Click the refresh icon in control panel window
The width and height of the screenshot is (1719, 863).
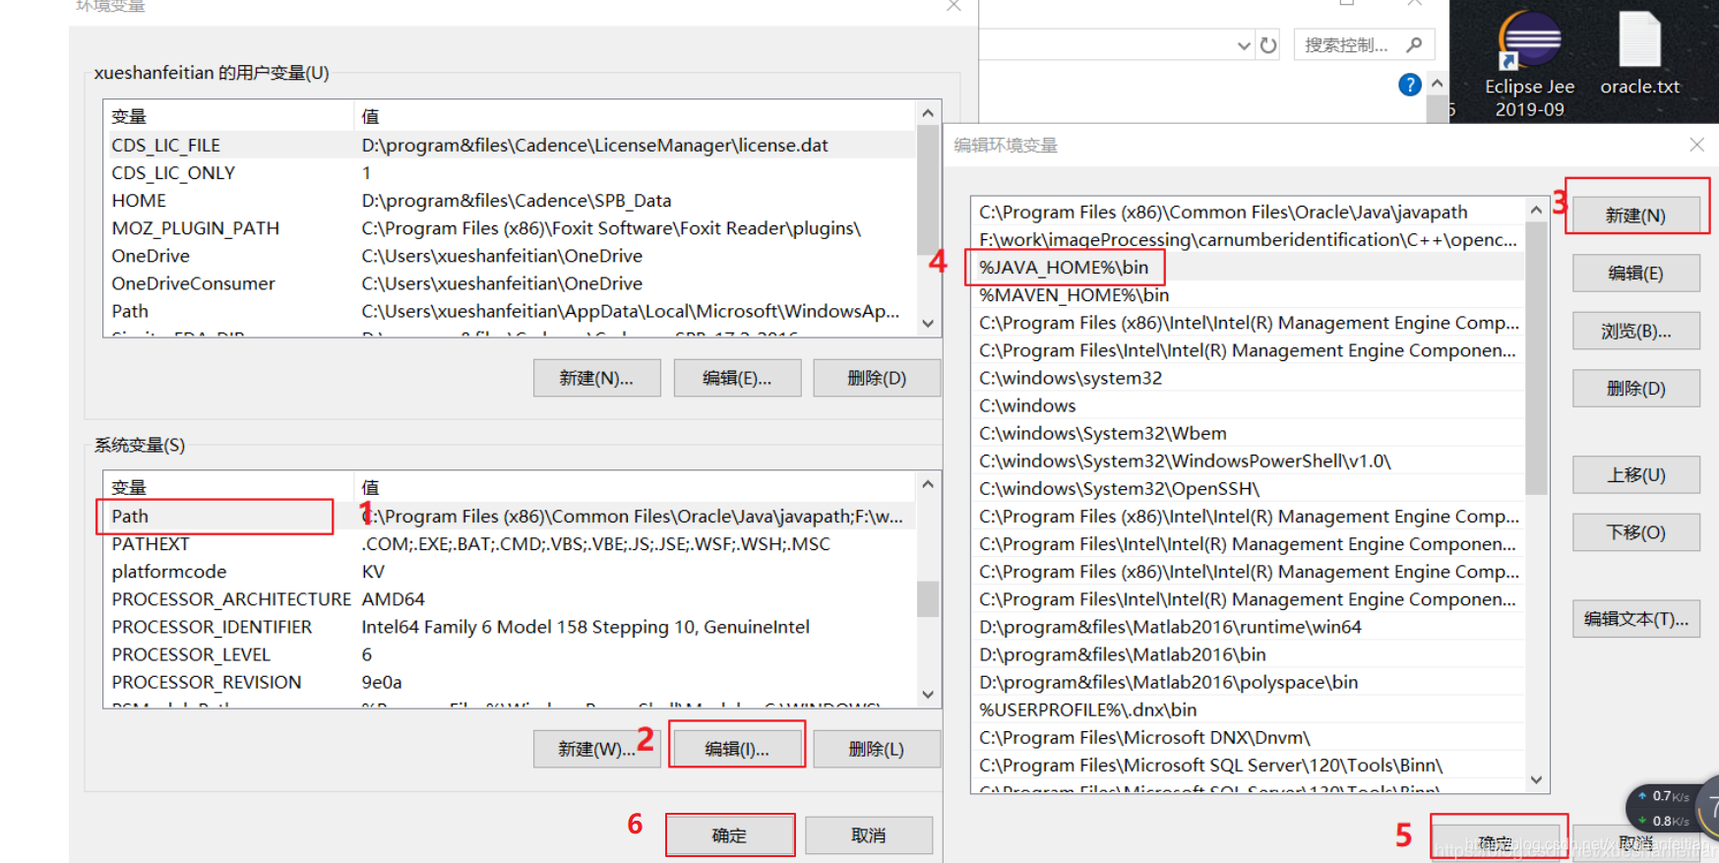point(1268,45)
